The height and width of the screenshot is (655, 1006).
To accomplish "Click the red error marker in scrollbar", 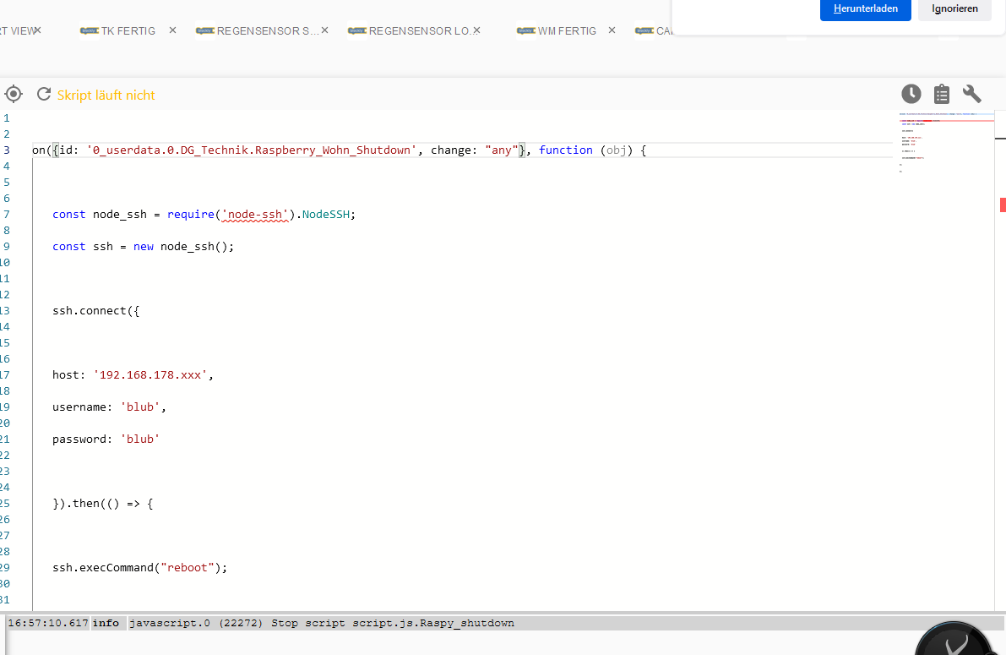I will pos(1002,205).
